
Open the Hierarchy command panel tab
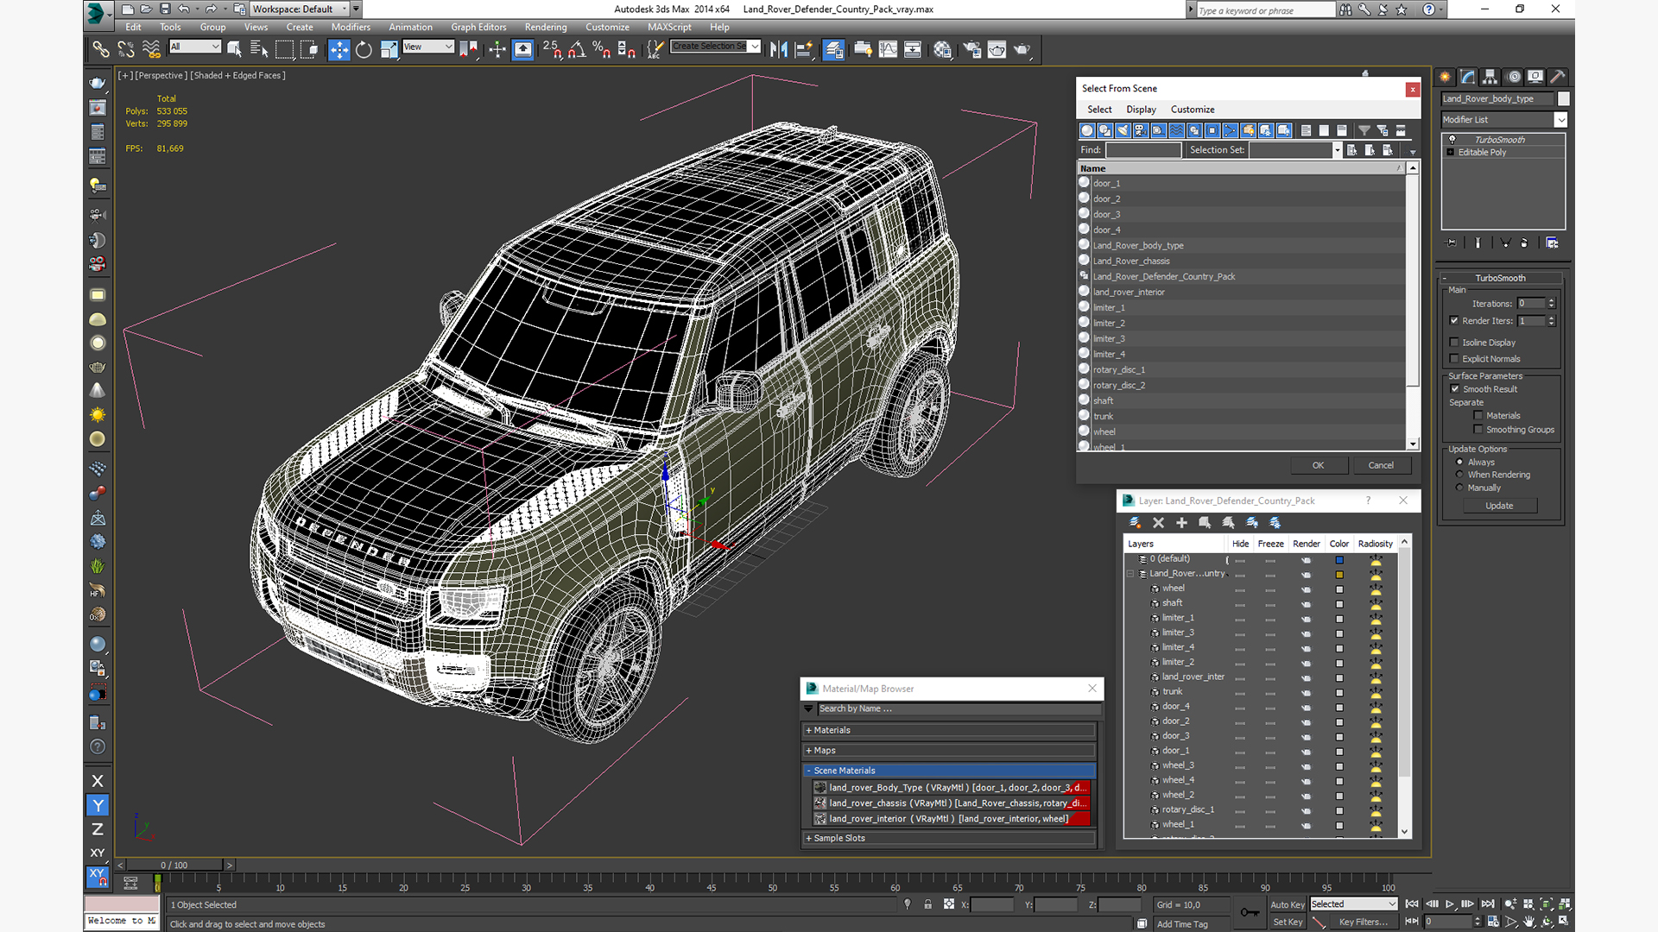(x=1490, y=77)
